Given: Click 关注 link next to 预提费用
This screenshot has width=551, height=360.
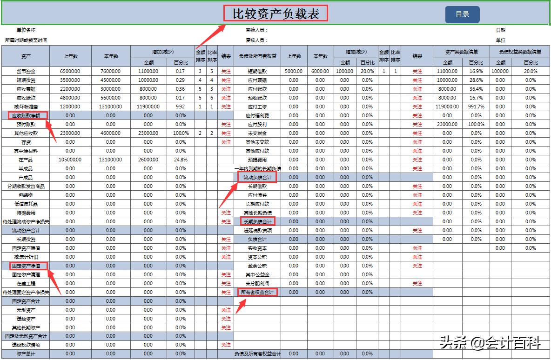Looking at the screenshot, I should pyautogui.click(x=417, y=160).
